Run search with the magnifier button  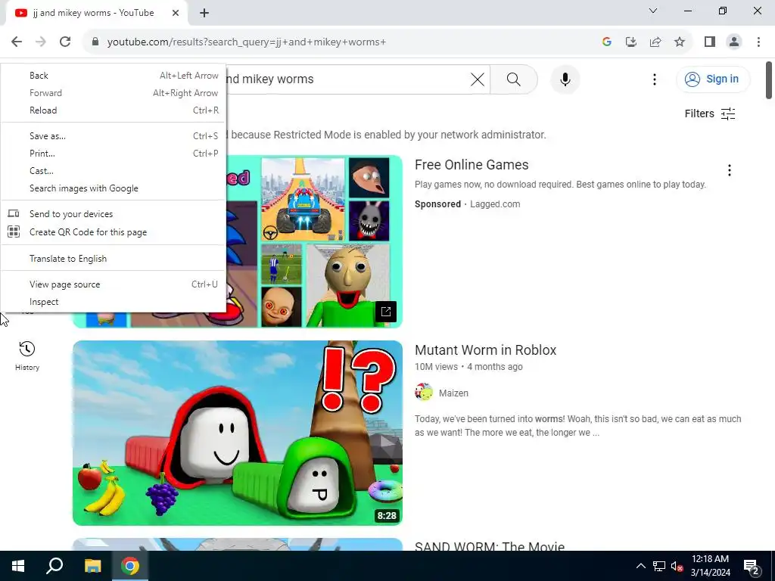pyautogui.click(x=514, y=79)
